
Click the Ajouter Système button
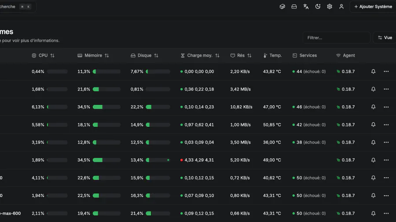point(373,7)
